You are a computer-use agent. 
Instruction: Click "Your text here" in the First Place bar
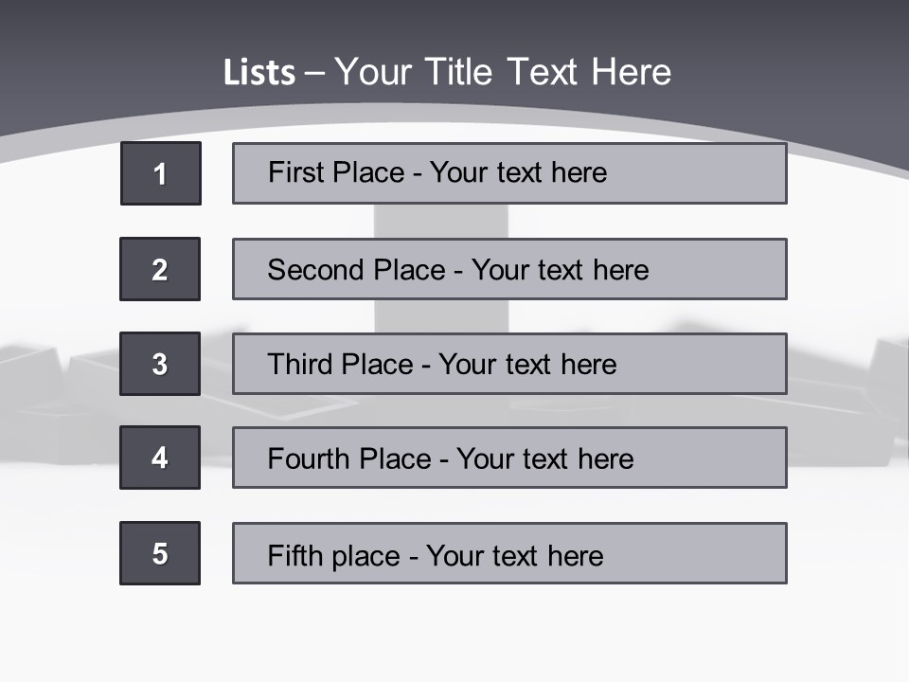pos(518,172)
